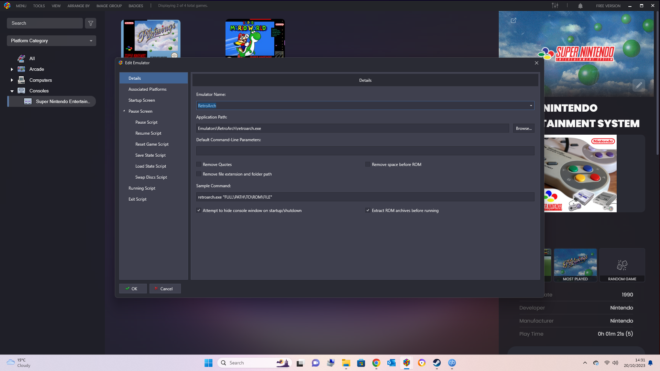660x371 pixels.
Task: Open the BADGES menu
Action: point(136,6)
